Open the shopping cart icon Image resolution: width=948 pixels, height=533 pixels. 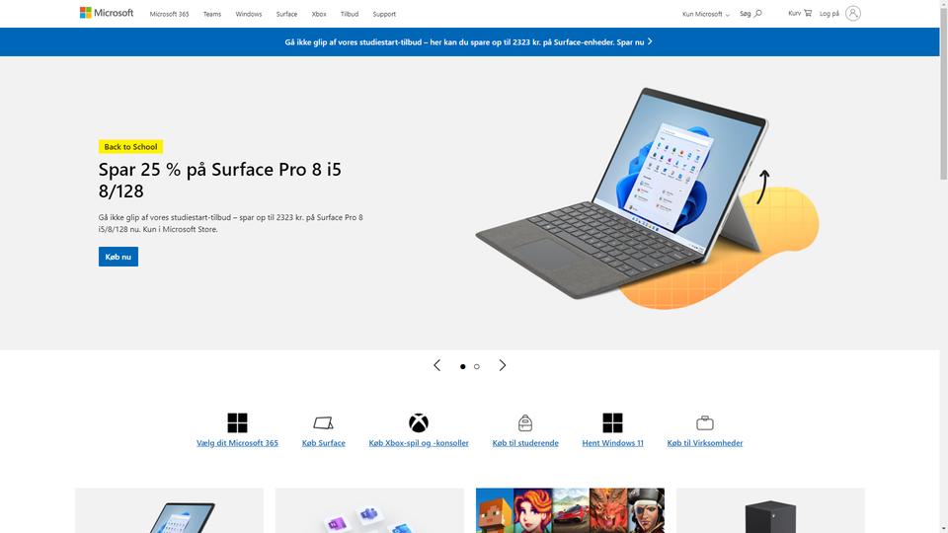pyautogui.click(x=808, y=13)
